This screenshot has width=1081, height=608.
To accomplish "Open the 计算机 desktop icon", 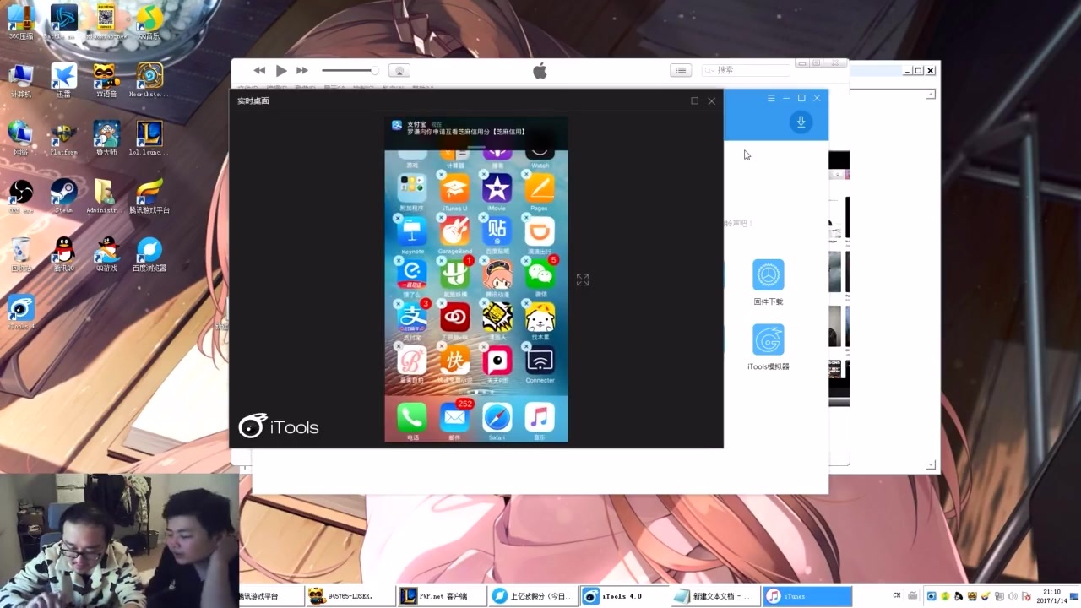I will pyautogui.click(x=21, y=80).
